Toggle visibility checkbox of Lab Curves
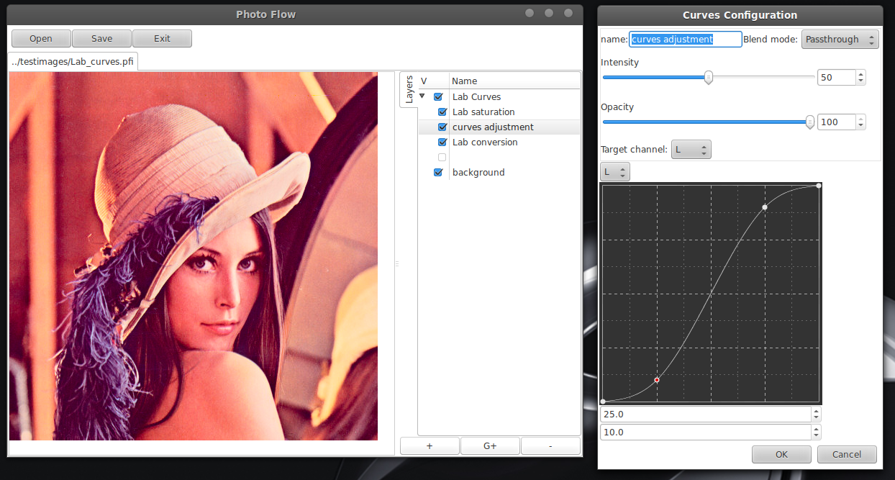This screenshot has height=480, width=895. click(x=438, y=96)
